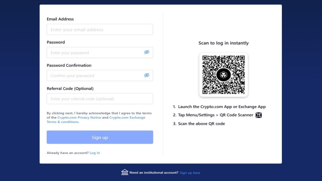Click the Scan to log in instantly heading
The height and width of the screenshot is (181, 322).
tap(223, 43)
